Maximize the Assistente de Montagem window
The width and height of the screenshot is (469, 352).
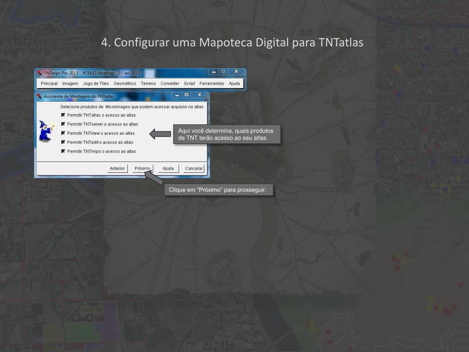pyautogui.click(x=187, y=95)
